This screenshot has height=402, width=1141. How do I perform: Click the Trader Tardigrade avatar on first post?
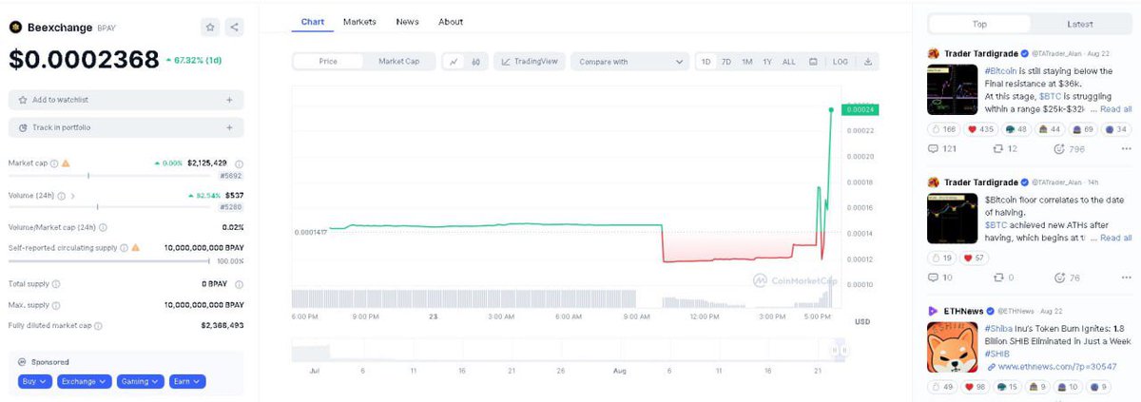tap(934, 53)
